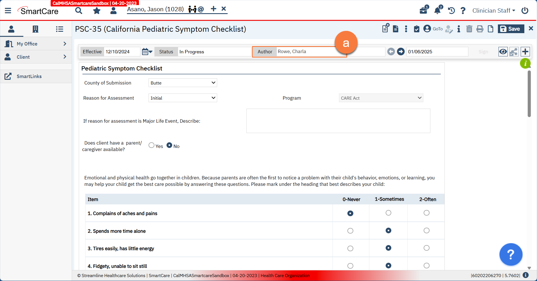Expand My Office menu item
Viewport: 537px width, 281px height.
(x=36, y=44)
